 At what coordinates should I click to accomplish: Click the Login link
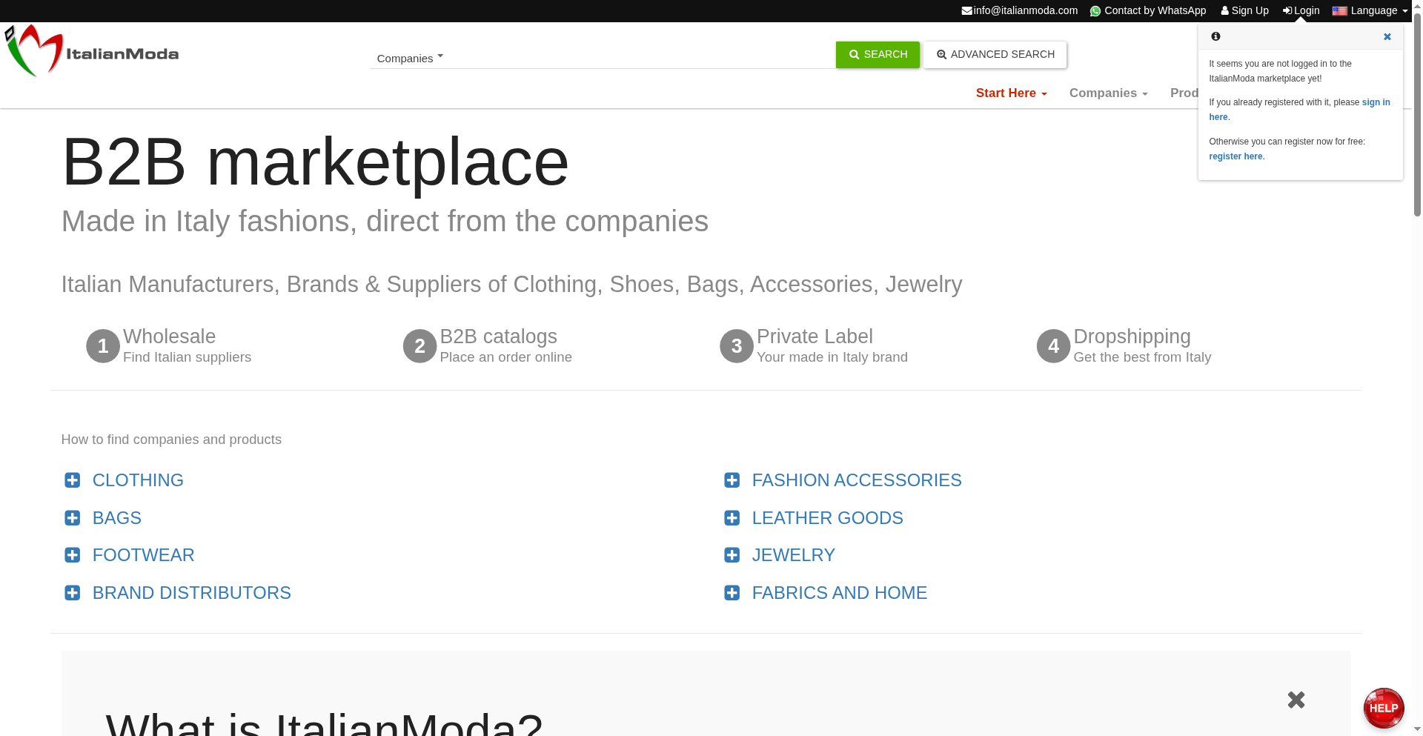(1301, 10)
